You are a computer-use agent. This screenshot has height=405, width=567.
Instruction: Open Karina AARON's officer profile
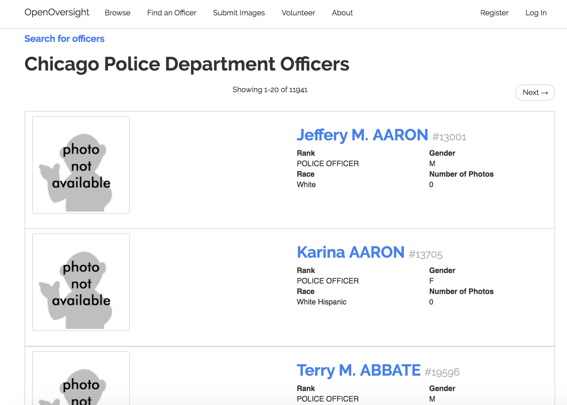tap(350, 252)
